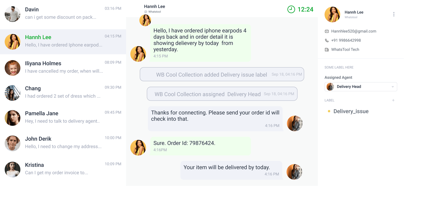Click the Hannhlee520@gmail.com email address
This screenshot has width=422, height=209.
354,31
